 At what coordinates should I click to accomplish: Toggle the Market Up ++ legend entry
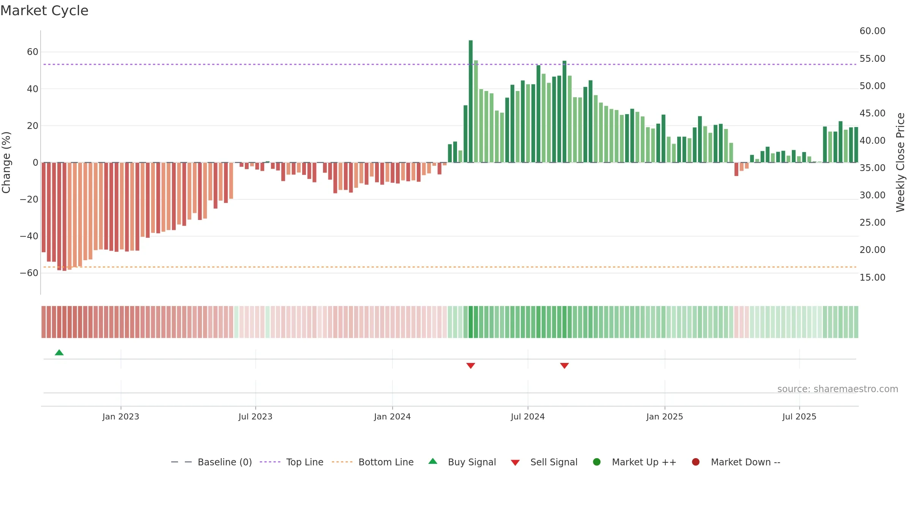click(x=634, y=462)
